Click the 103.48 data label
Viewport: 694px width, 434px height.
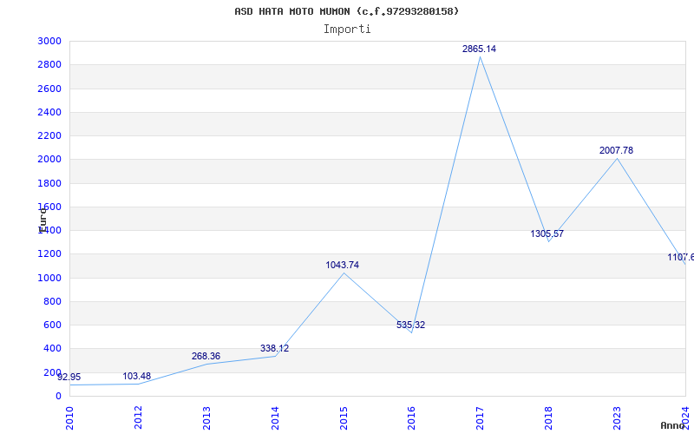(137, 377)
